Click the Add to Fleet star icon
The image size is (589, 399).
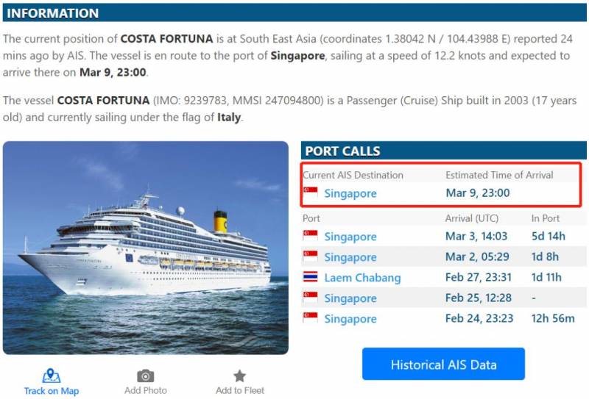pyautogui.click(x=239, y=375)
